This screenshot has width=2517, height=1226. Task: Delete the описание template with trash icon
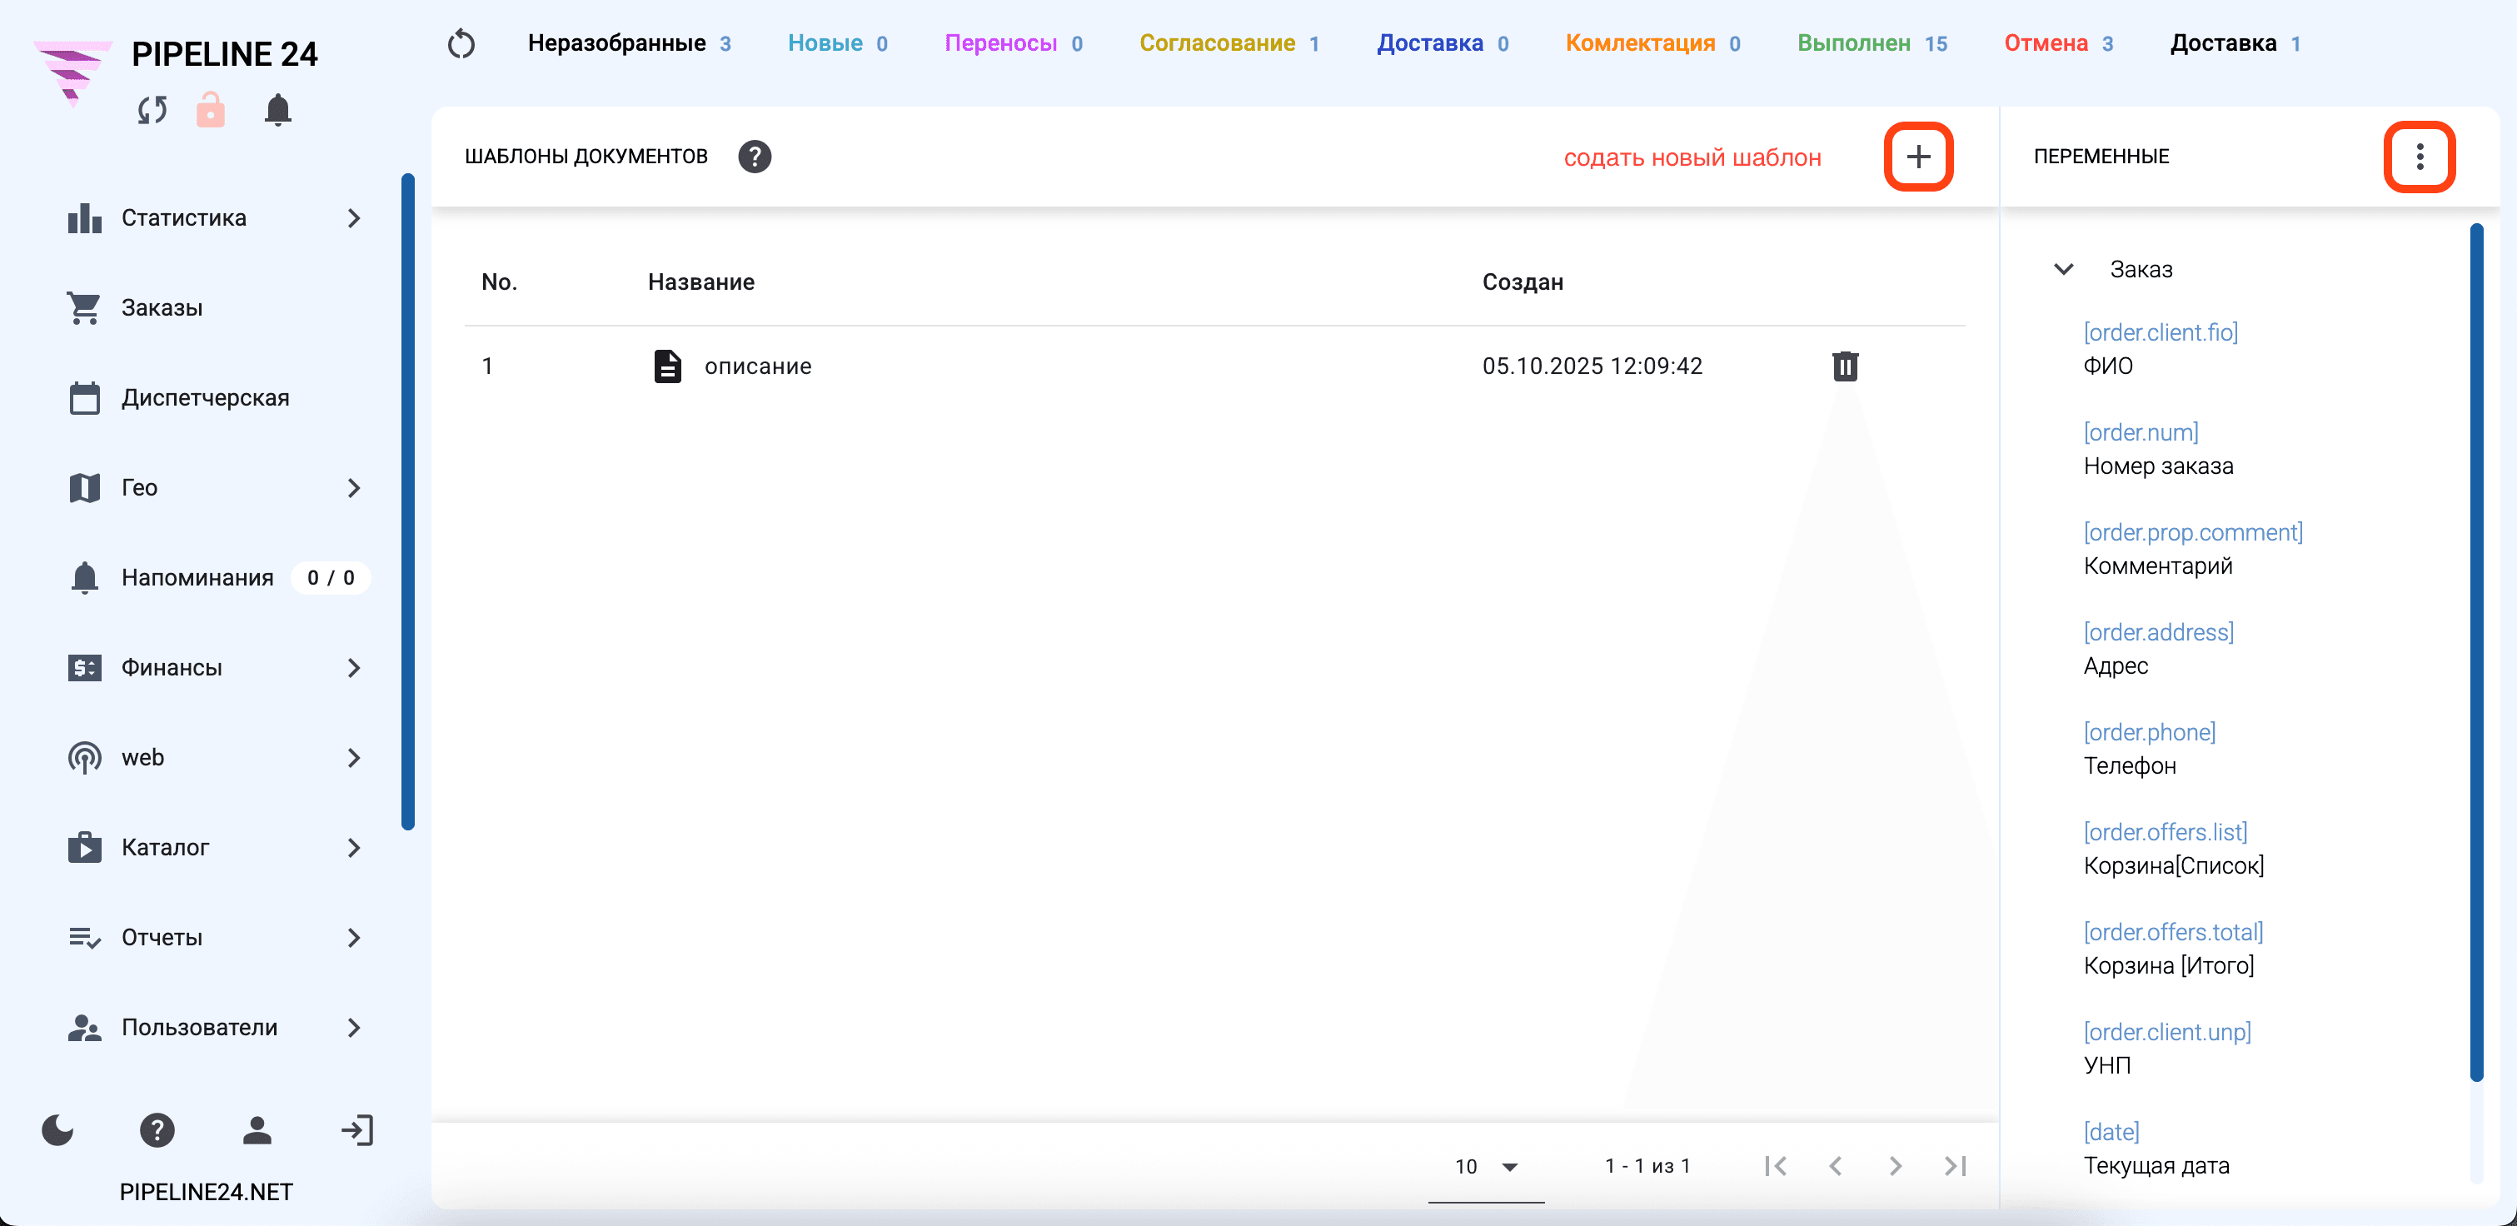1845,366
